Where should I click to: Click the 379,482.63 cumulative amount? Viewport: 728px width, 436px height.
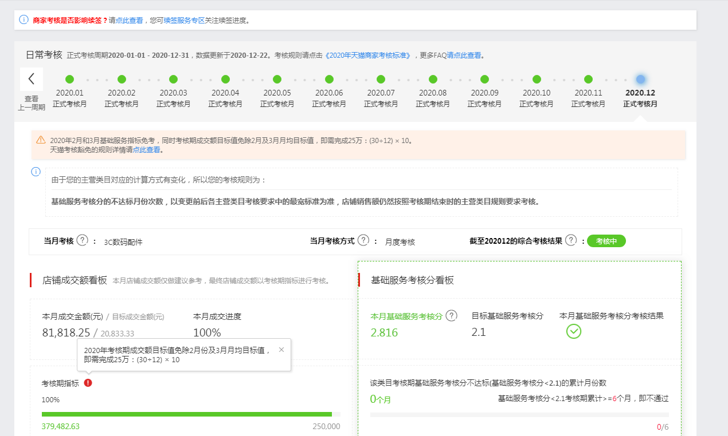click(x=61, y=426)
